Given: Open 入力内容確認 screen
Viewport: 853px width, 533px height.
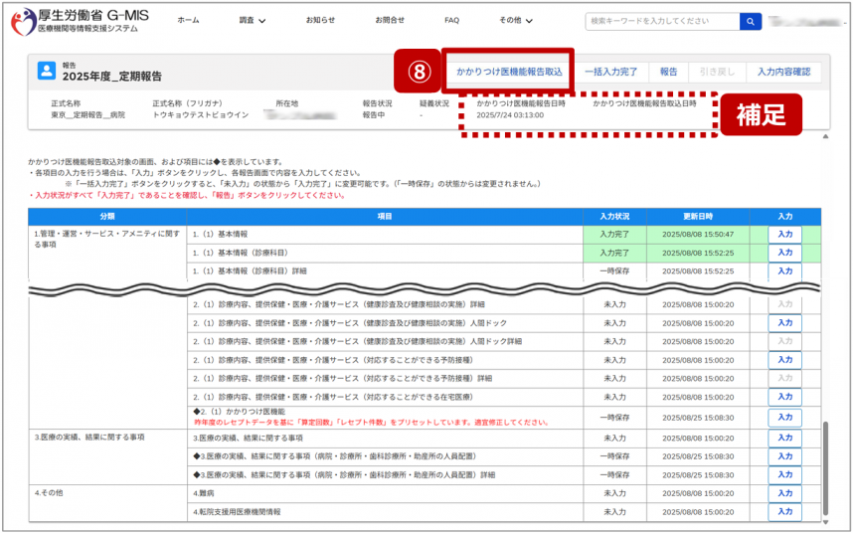Looking at the screenshot, I should [x=783, y=72].
